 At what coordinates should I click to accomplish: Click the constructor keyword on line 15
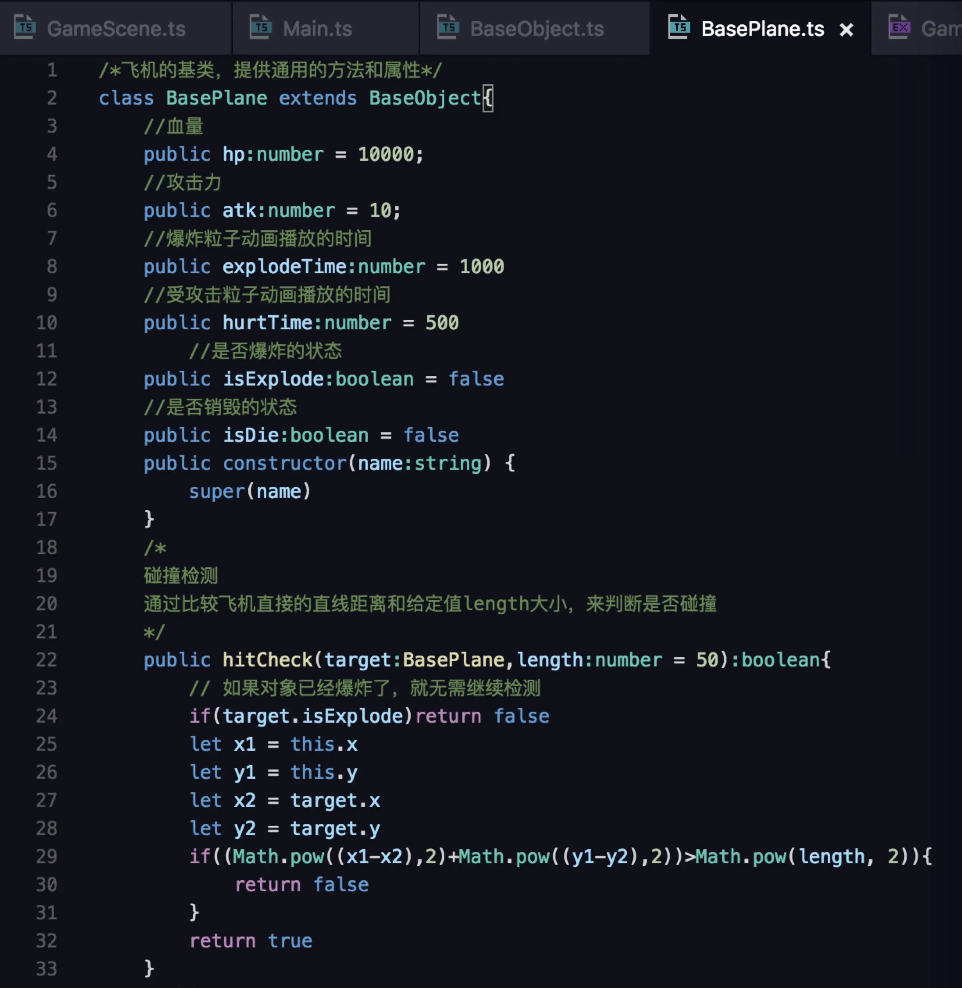[285, 464]
